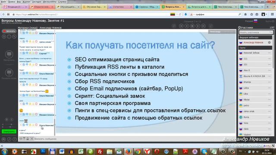Click the stop slide button

coord(192,26)
